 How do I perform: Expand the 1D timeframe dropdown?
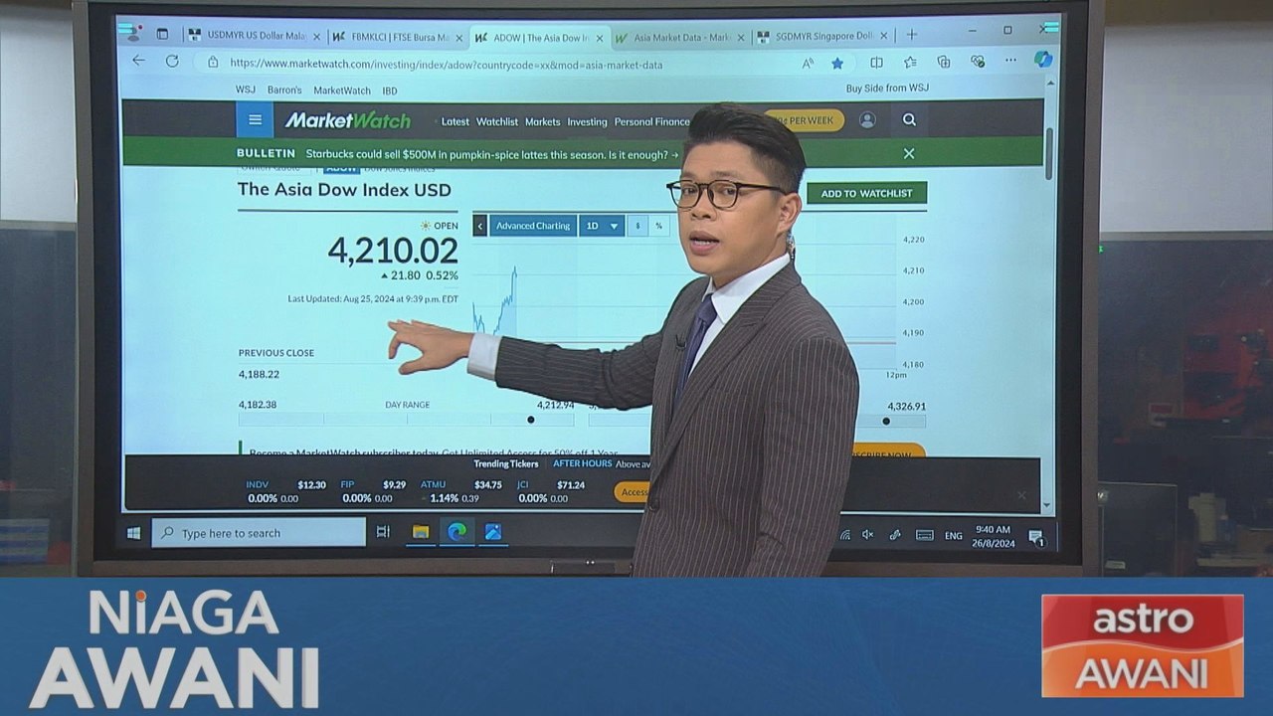[x=602, y=226]
